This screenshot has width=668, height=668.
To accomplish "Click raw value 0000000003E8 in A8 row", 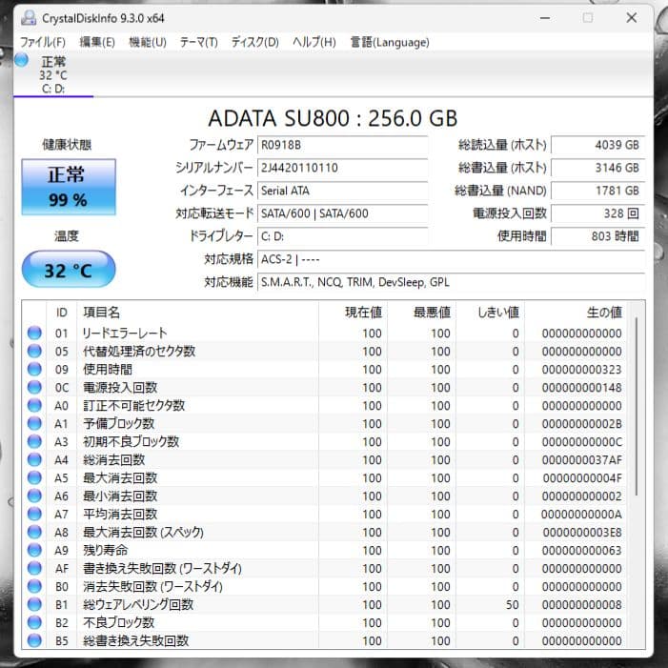I will (582, 533).
